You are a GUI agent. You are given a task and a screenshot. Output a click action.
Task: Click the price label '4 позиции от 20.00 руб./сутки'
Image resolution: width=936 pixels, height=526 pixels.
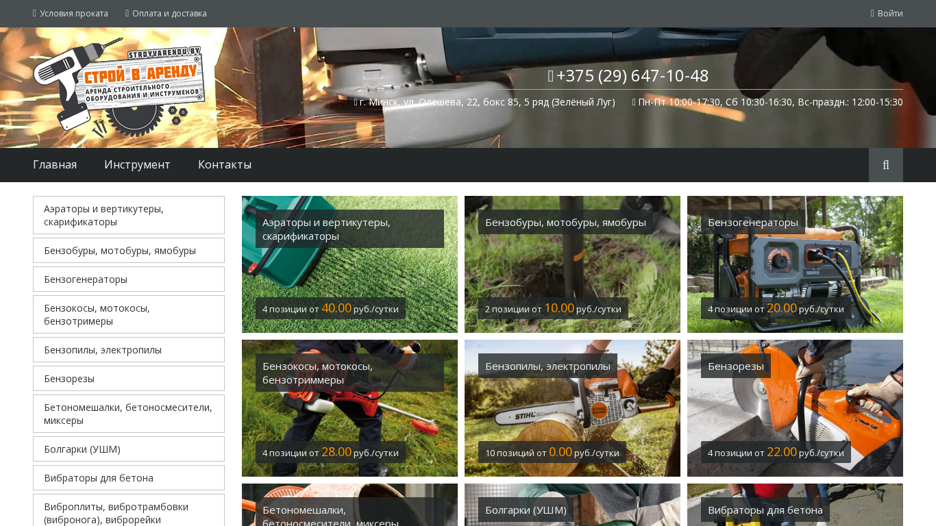tap(776, 308)
